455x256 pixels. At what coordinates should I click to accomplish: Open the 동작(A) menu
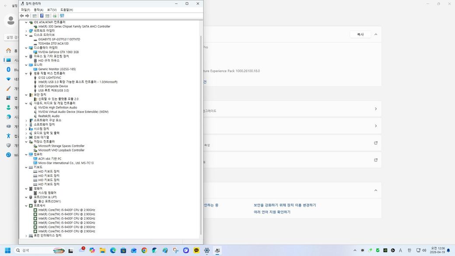pos(38,10)
